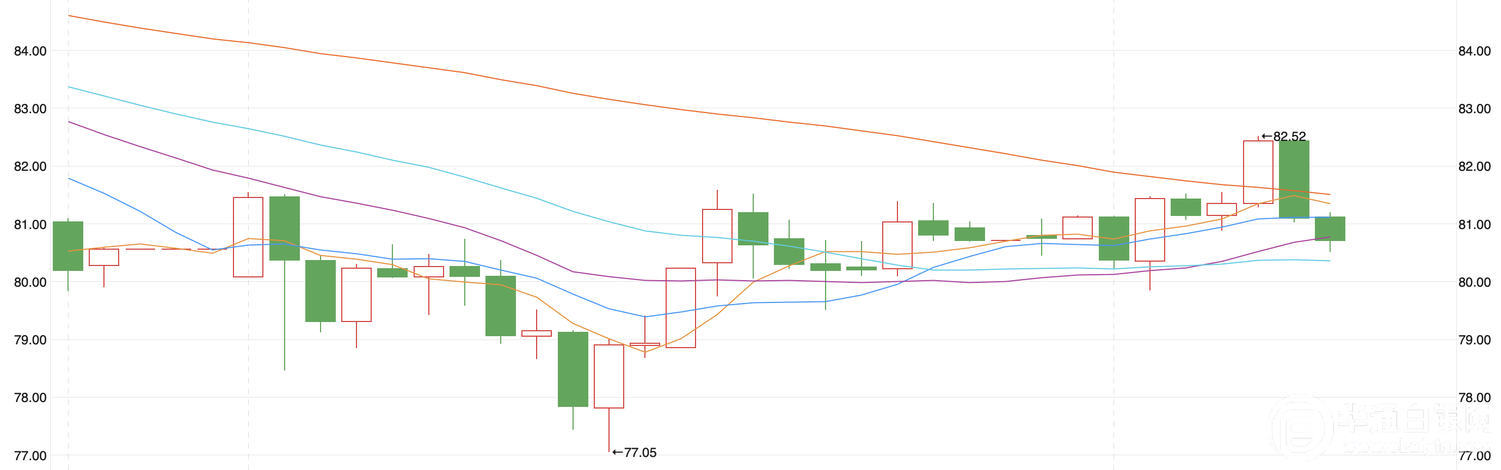The width and height of the screenshot is (1501, 470).
Task: Select the tall green candle after the 82.52 peak
Action: coord(1294,179)
